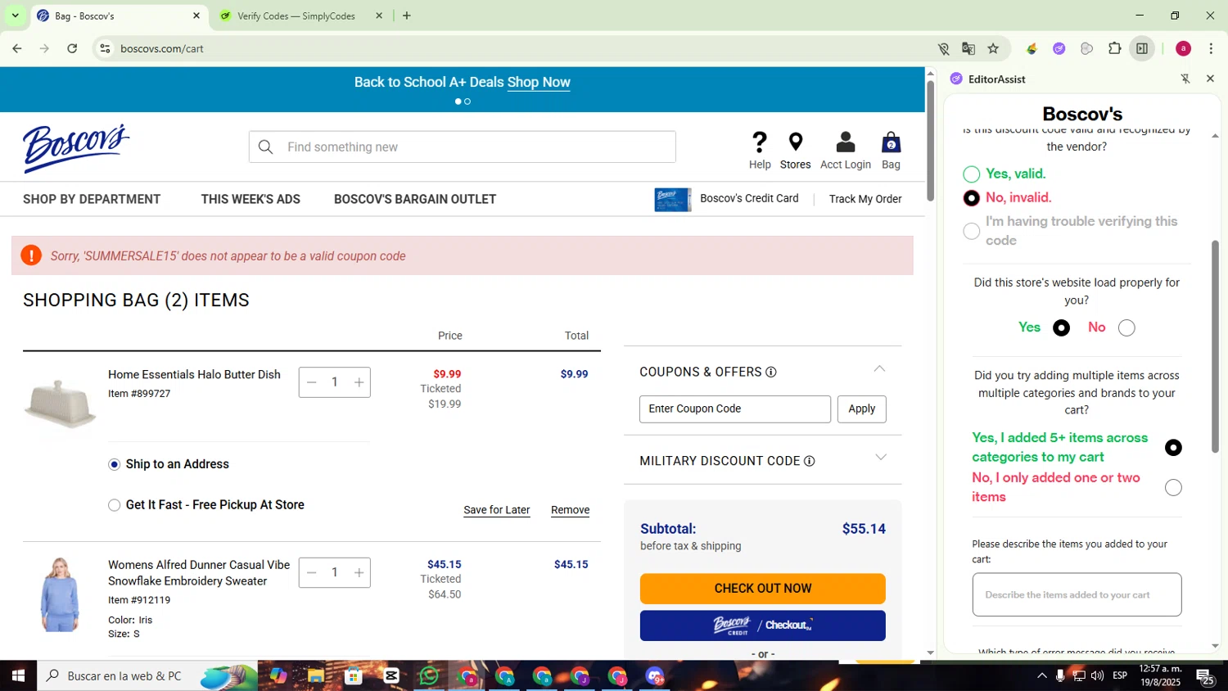
Task: Open Acct Login person icon
Action: (x=845, y=142)
